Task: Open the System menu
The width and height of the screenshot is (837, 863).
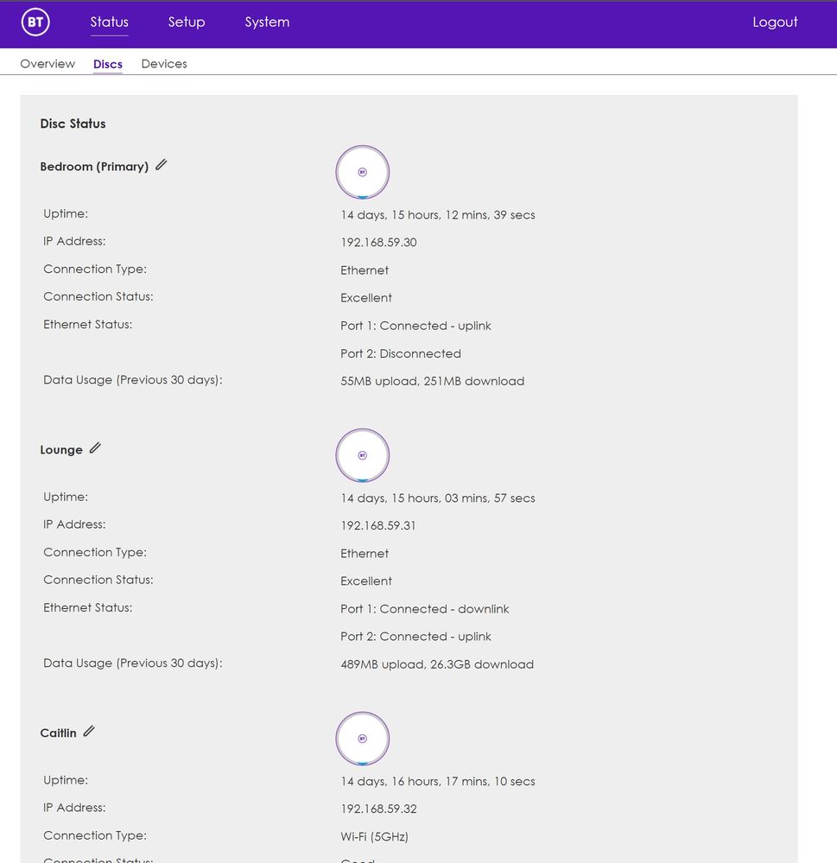Action: click(267, 22)
